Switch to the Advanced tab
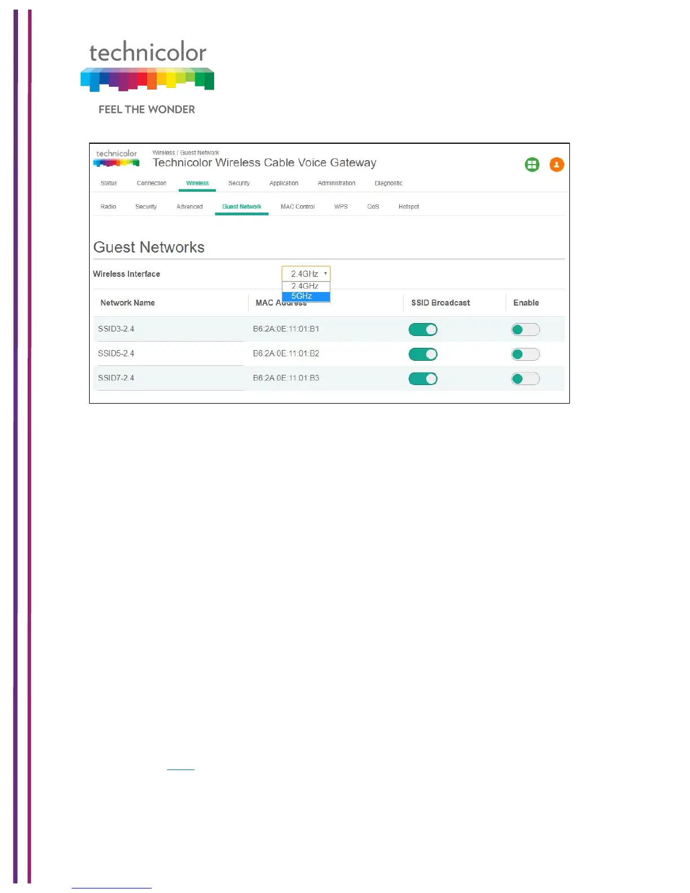690x893 pixels. (x=189, y=207)
